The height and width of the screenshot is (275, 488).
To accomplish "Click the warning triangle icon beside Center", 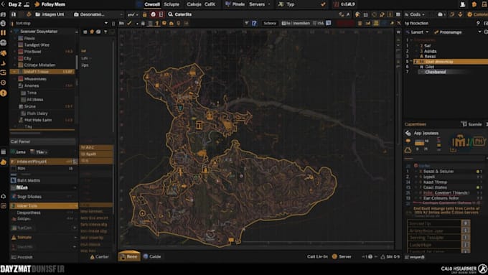I will [92, 257].
